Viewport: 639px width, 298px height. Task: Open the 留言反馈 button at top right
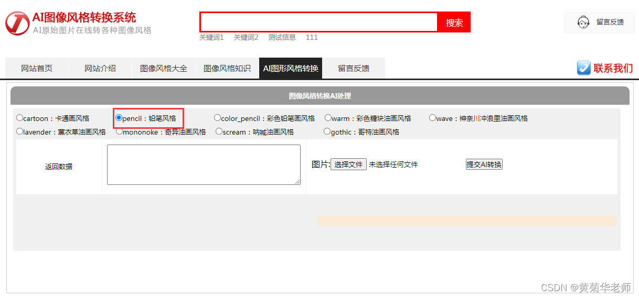600,23
